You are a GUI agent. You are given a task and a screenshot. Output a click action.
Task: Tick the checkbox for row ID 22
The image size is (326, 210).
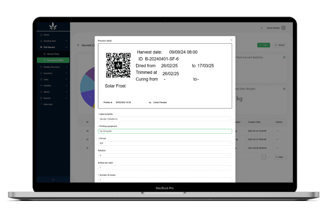(x=80, y=139)
